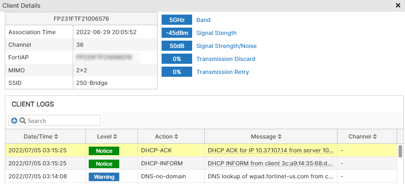Select the DNS-no-domain Warning log entry

point(163,177)
